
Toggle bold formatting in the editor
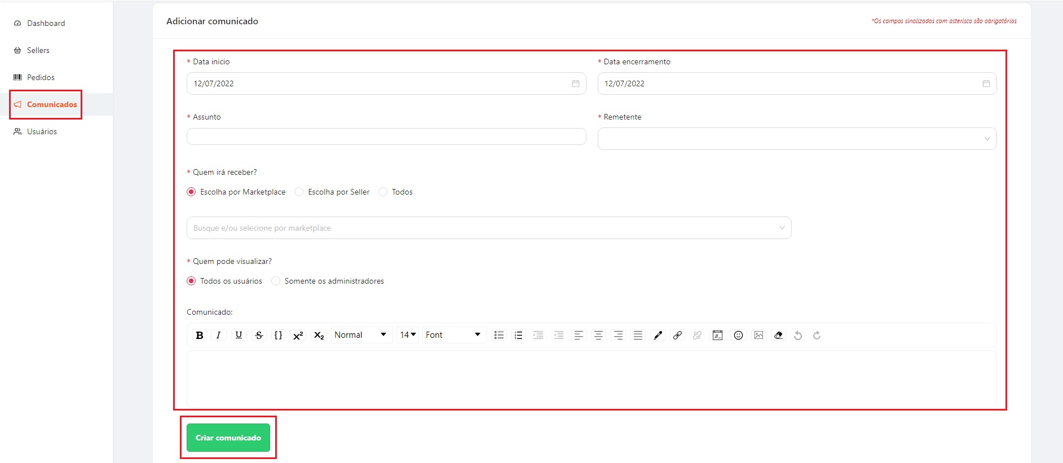pyautogui.click(x=199, y=335)
